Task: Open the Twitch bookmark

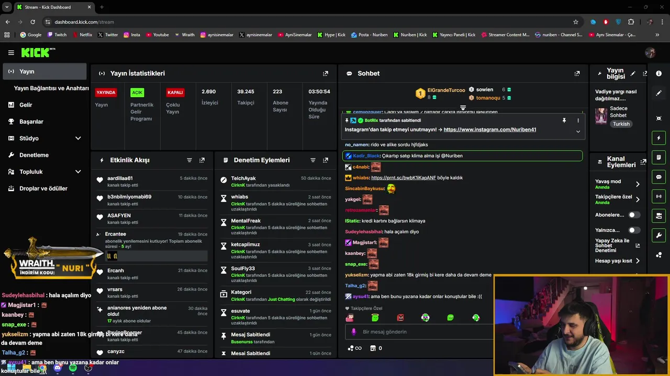Action: click(57, 35)
